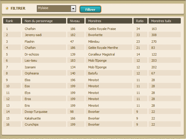This screenshot has width=186, height=139.
Task: Click Bworker in the Crunchips row
Action: (x=94, y=124)
